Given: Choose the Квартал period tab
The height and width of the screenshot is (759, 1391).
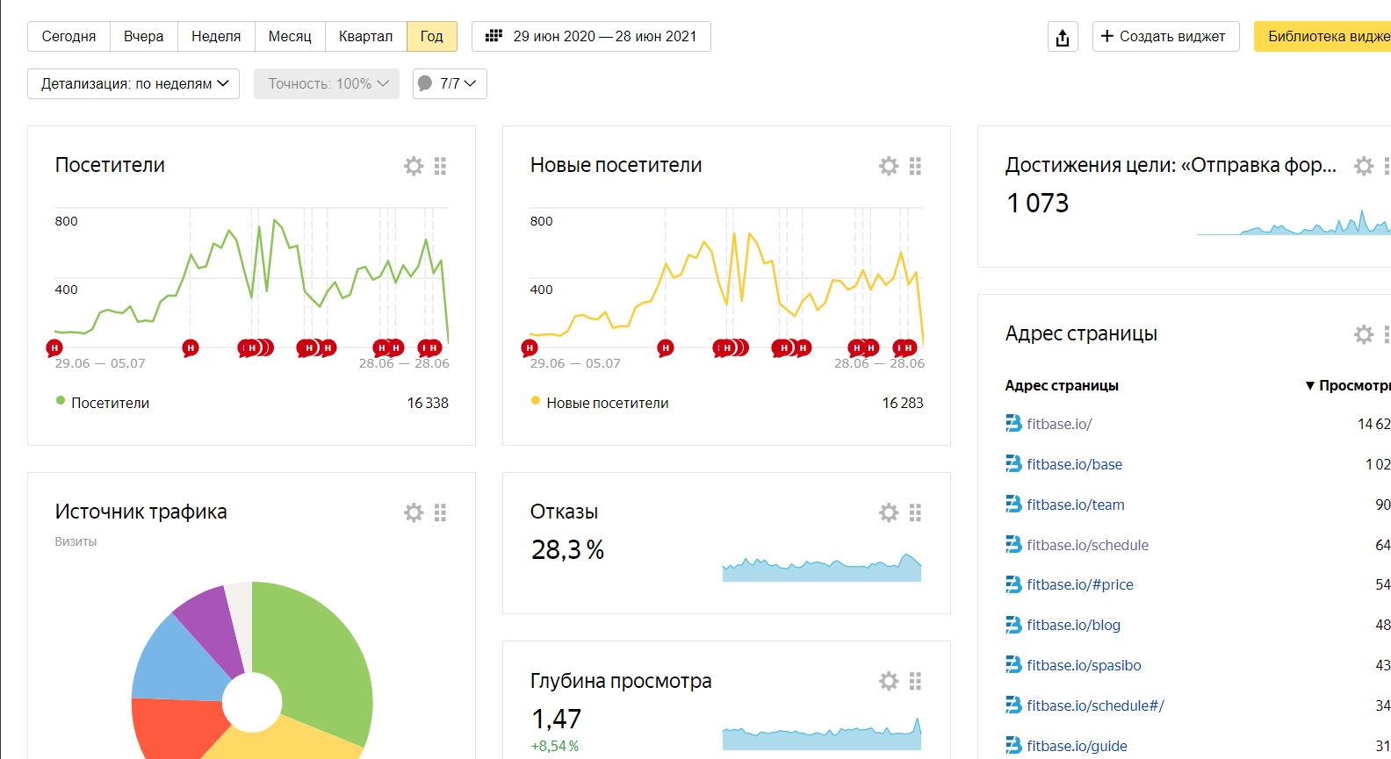Looking at the screenshot, I should point(366,37).
